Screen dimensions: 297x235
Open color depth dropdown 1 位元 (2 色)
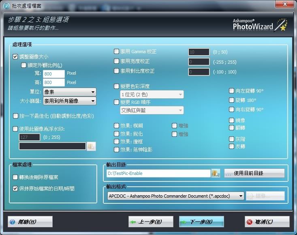(x=152, y=95)
